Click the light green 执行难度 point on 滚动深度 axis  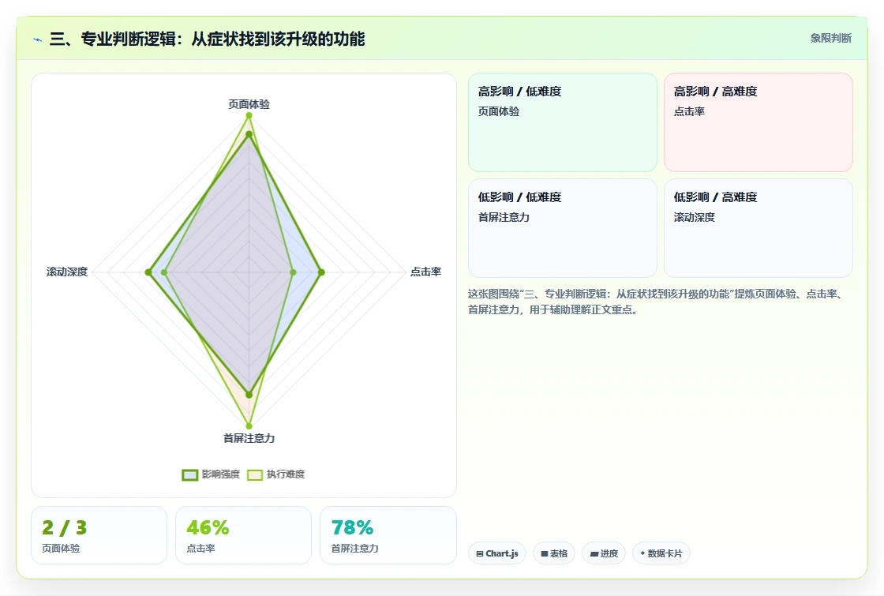[x=164, y=272]
